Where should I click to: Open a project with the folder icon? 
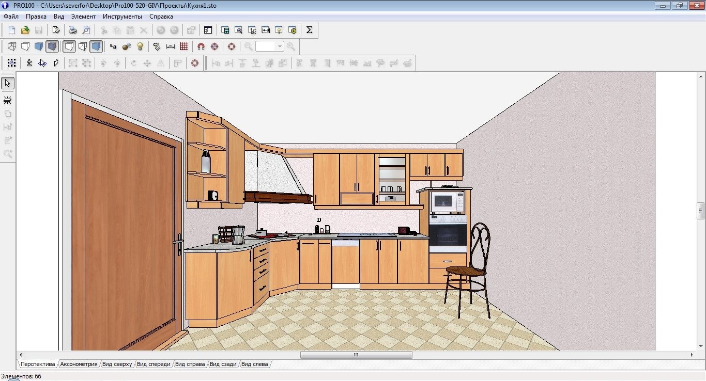25,30
